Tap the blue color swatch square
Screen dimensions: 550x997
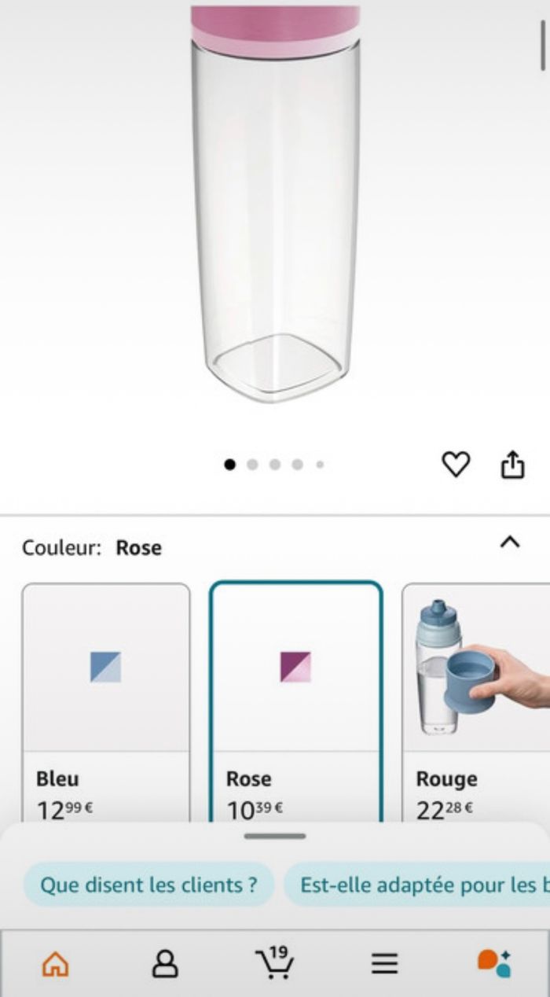pyautogui.click(x=105, y=667)
